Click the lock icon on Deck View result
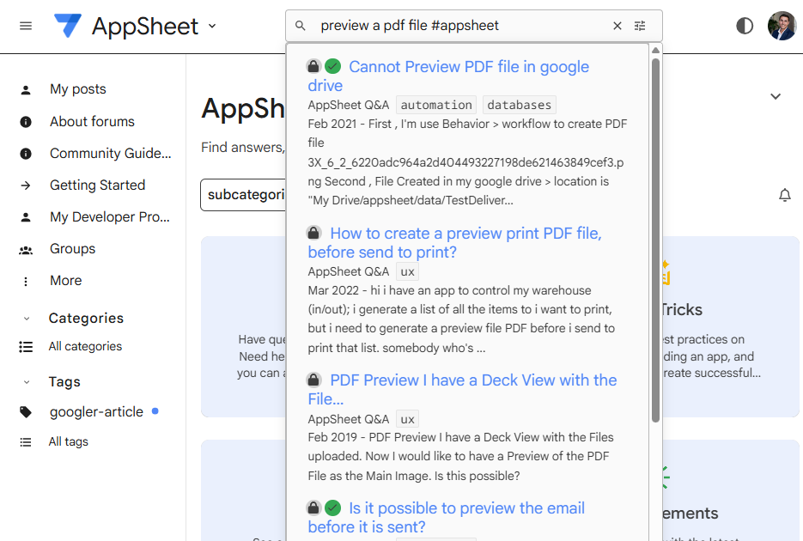 (x=313, y=380)
